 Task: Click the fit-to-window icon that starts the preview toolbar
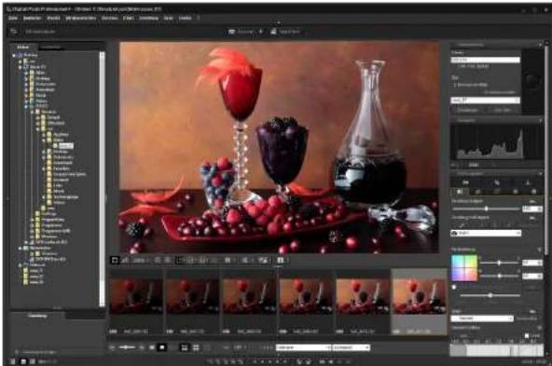[115, 260]
